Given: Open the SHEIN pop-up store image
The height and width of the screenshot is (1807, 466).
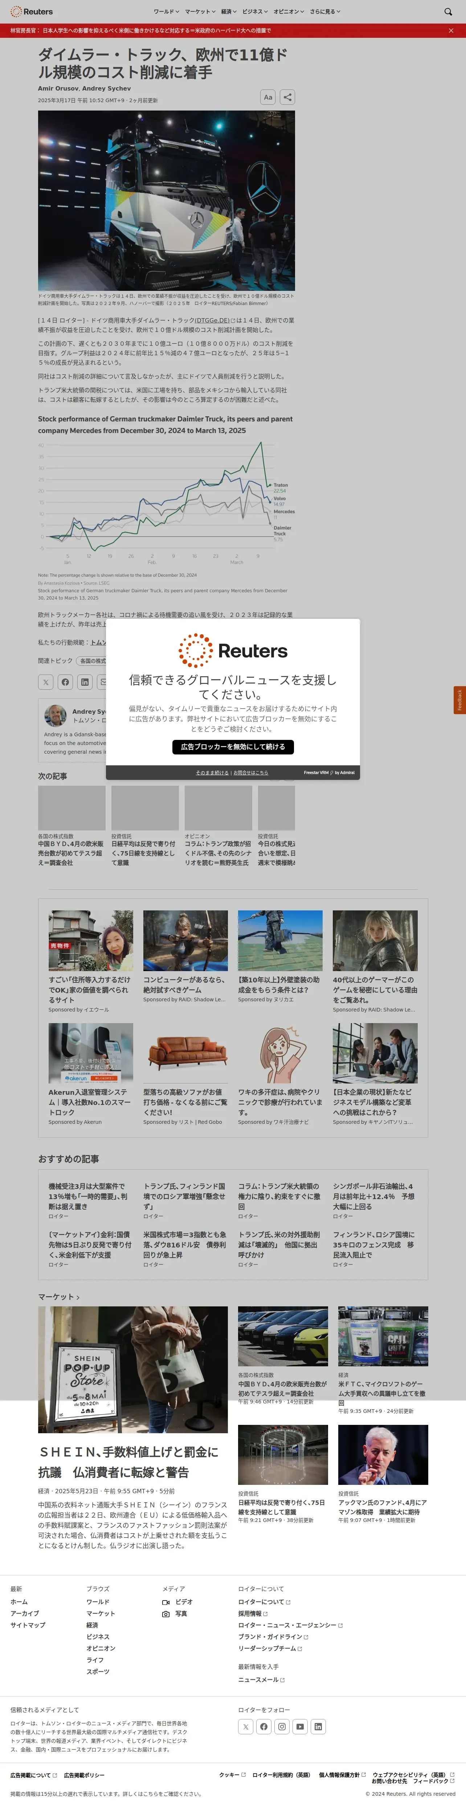Looking at the screenshot, I should point(133,1369).
